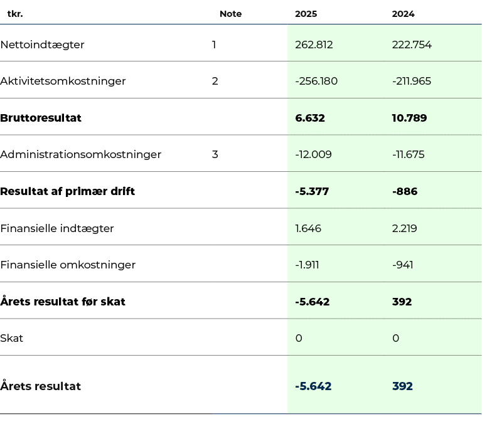Screen dimensions: 487x429
Task: Select the 2025 value 262.812
Action: pos(314,45)
